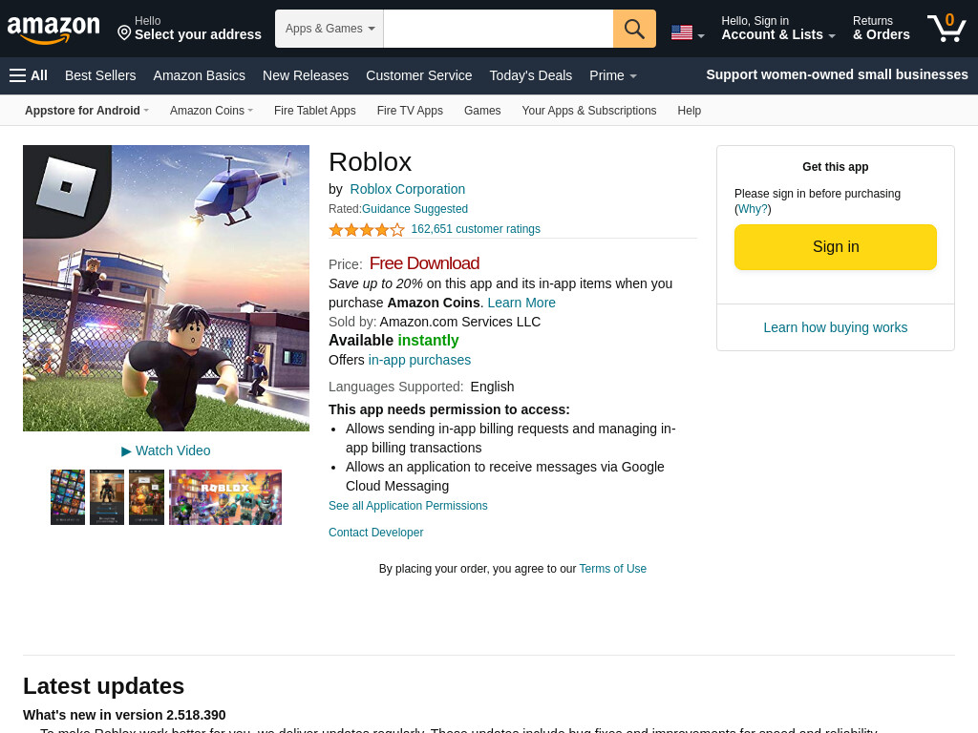Click See all Application Permissions

point(408,506)
